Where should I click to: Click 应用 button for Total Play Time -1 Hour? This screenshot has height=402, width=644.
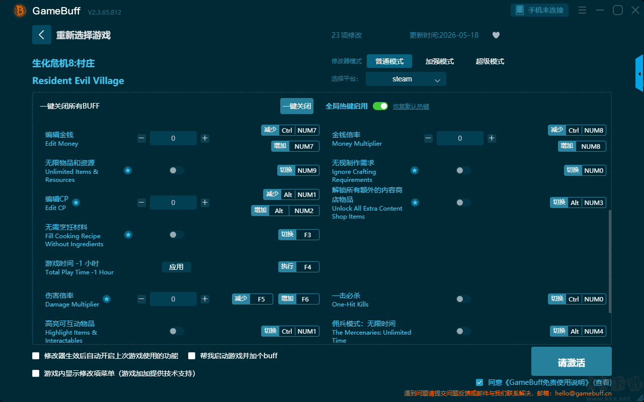click(177, 267)
